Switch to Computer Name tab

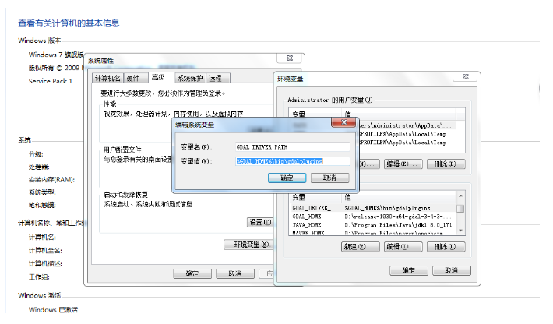tap(108, 78)
